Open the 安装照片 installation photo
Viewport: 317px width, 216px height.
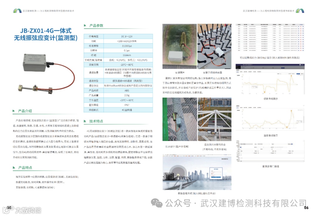tap(180, 46)
